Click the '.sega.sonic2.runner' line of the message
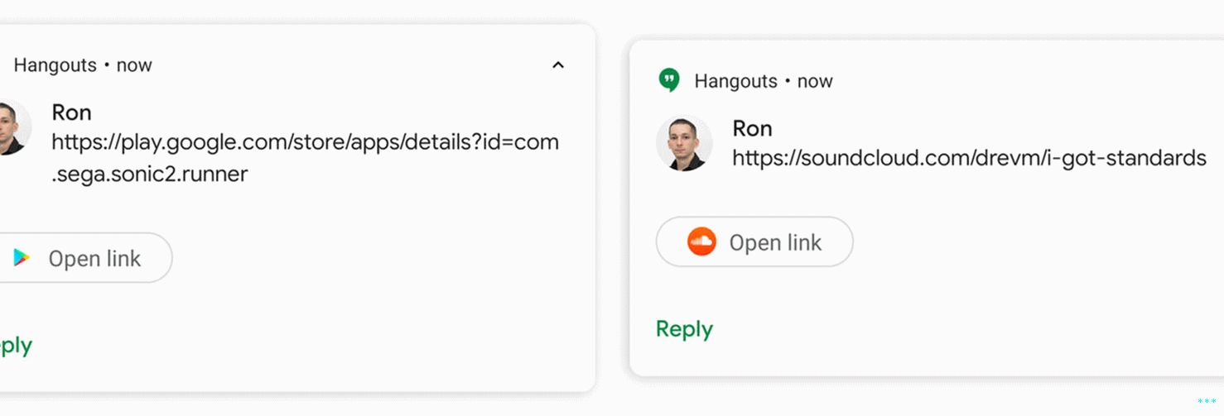 (149, 175)
